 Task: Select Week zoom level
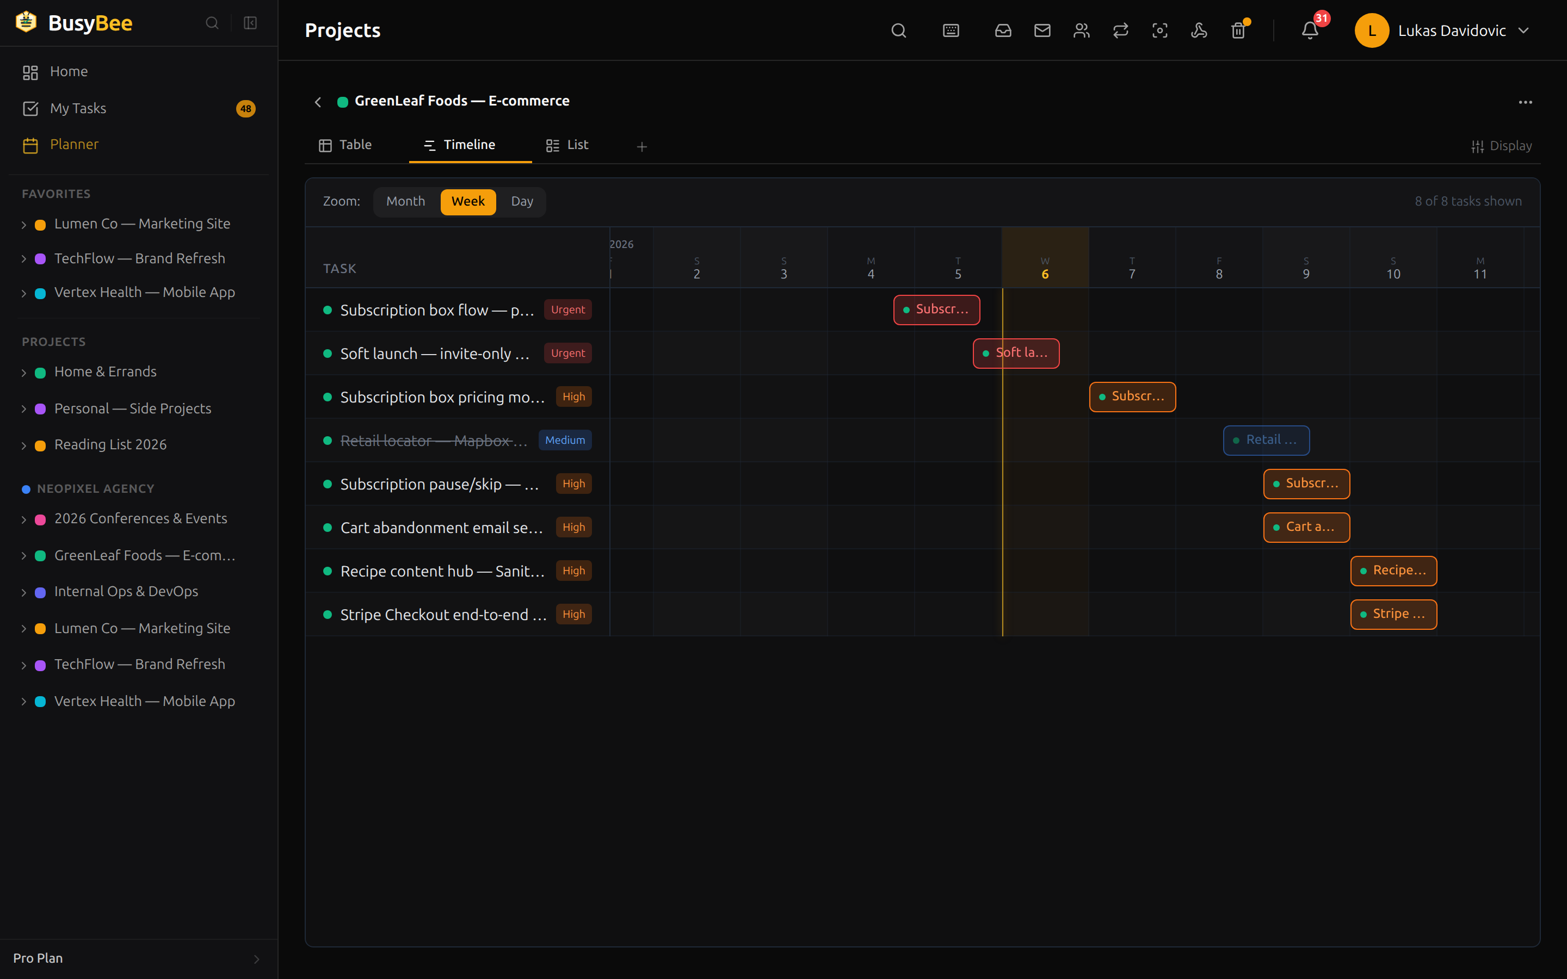(x=468, y=201)
